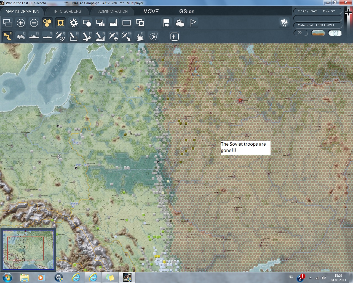Select rail movement mode F2
Viewport: 353px width, 283px height.
coord(21,36)
